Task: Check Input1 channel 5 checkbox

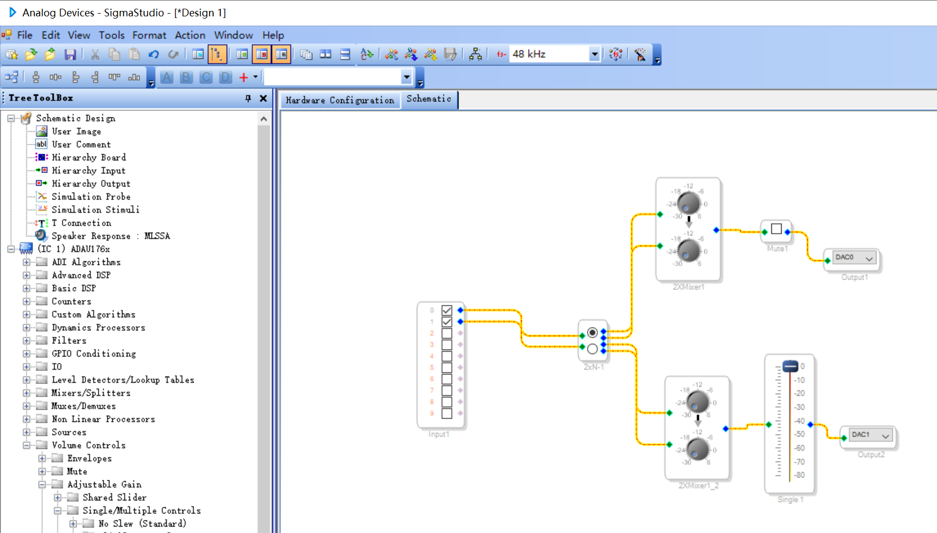Action: (x=447, y=367)
